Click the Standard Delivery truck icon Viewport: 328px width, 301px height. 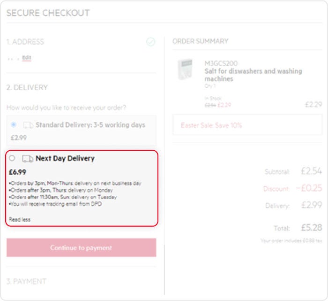tap(28, 125)
